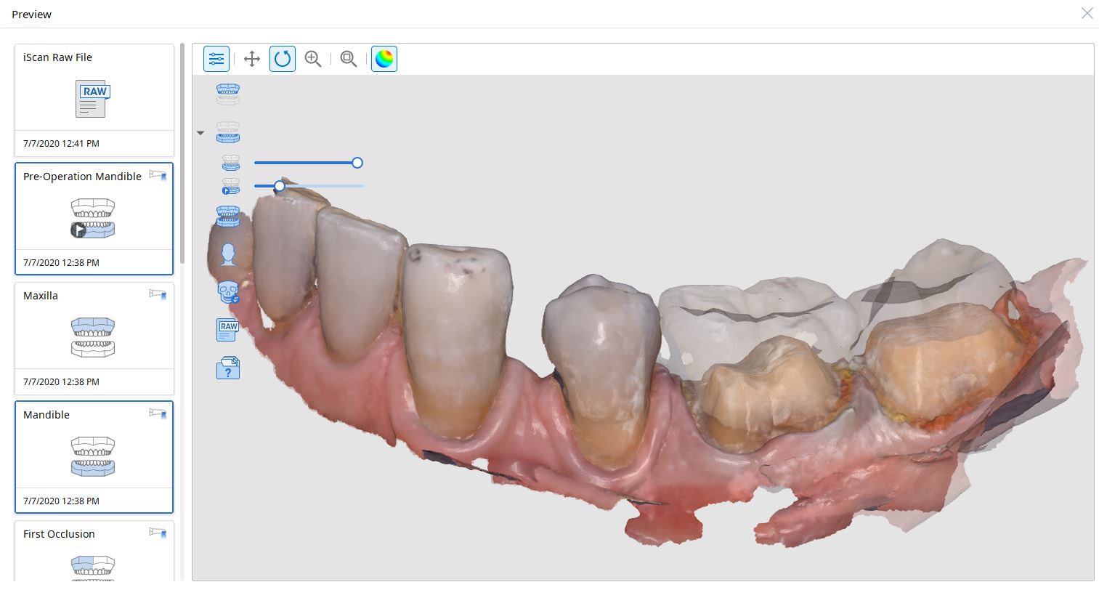Viewport: 1099px width, 590px height.
Task: Toggle occlusion scan visibility icon
Action: click(x=228, y=217)
